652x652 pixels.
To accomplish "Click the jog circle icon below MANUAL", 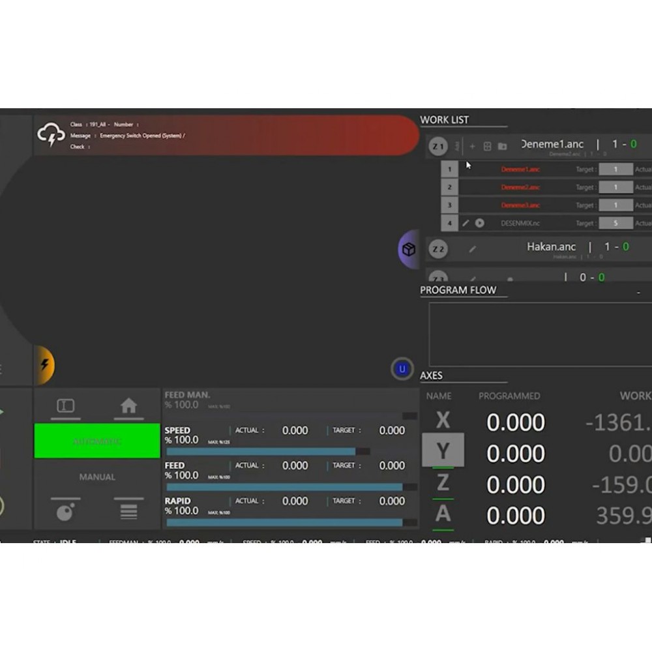I will [65, 512].
